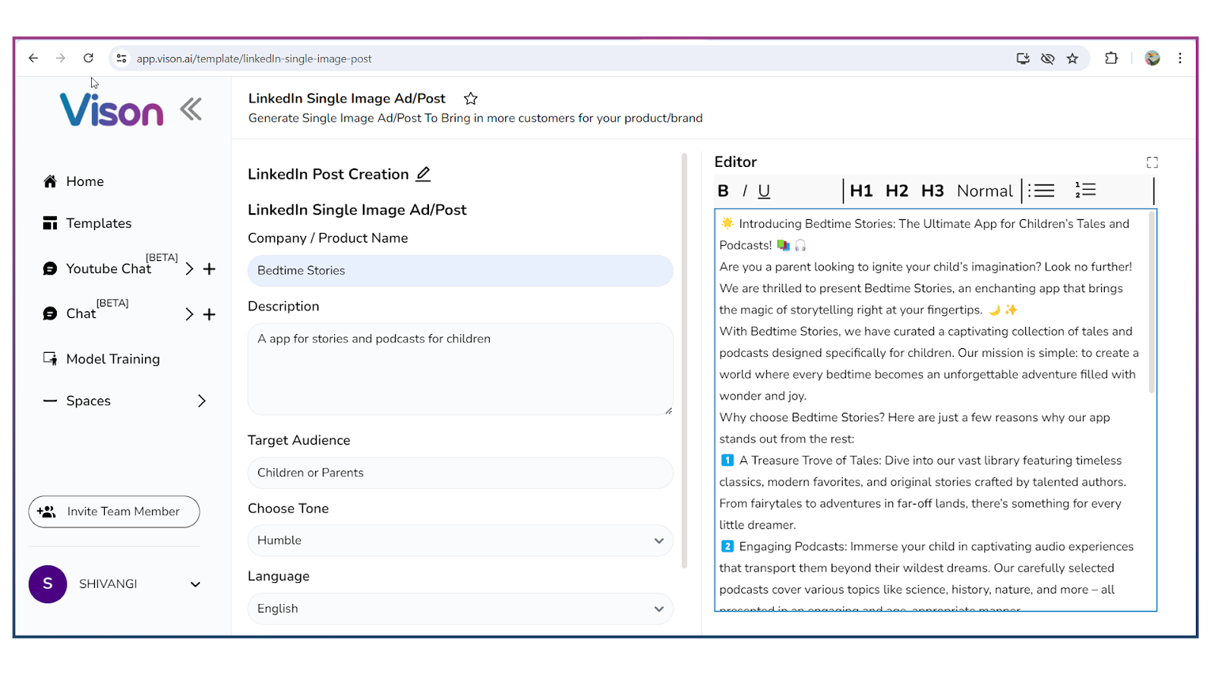
Task: Open the Language dropdown
Action: (x=460, y=609)
